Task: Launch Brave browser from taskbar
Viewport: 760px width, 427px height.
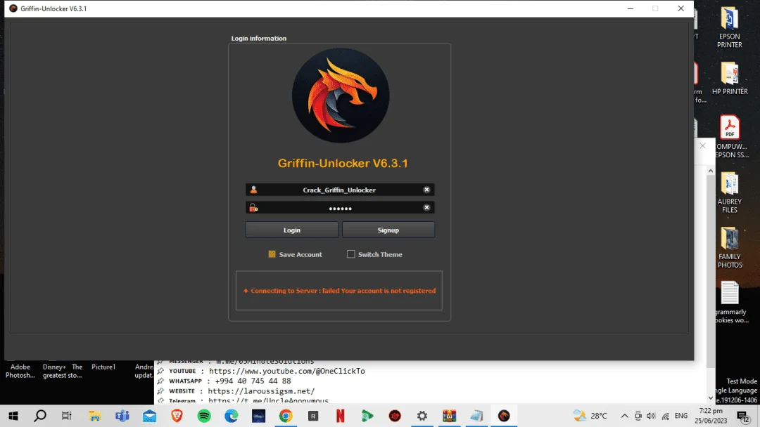Action: coord(177,416)
